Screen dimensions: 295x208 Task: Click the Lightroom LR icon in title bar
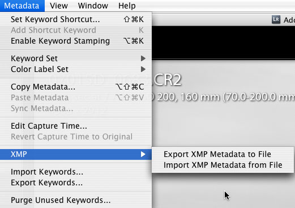point(276,20)
